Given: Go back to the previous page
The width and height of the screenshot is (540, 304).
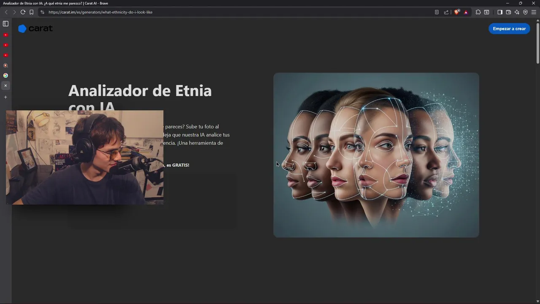Looking at the screenshot, I should pyautogui.click(x=6, y=12).
